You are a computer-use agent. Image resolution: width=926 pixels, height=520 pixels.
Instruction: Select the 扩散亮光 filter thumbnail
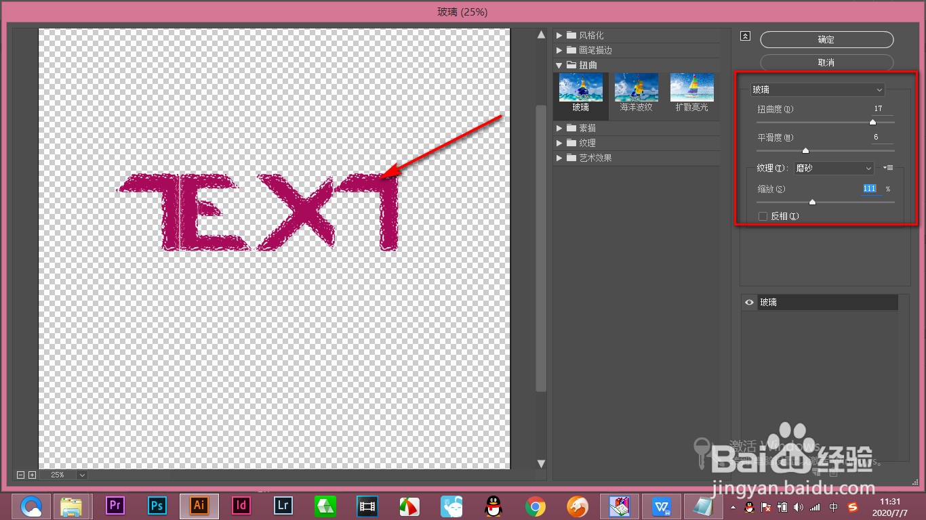point(691,93)
